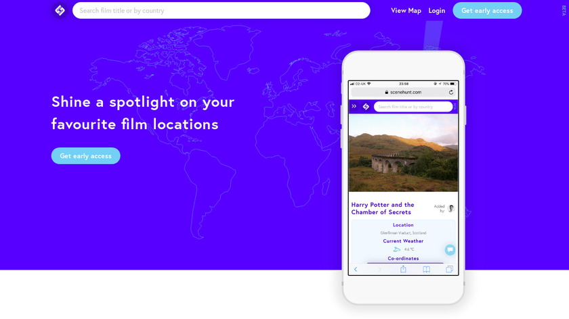Open the bookmarks book icon in phone
Screen dimensions: 569x319
[x=426, y=269]
